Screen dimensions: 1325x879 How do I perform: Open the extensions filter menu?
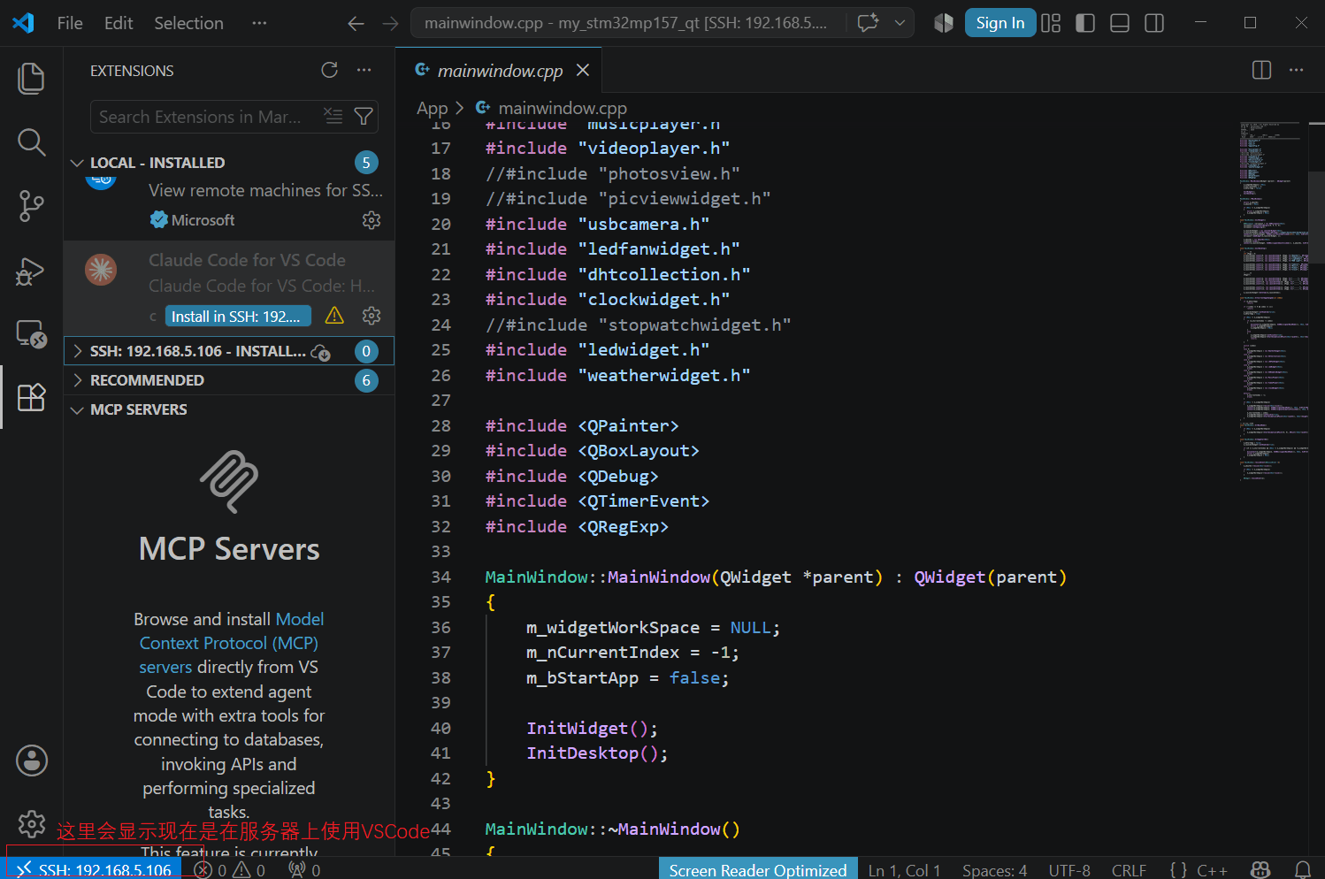point(364,116)
